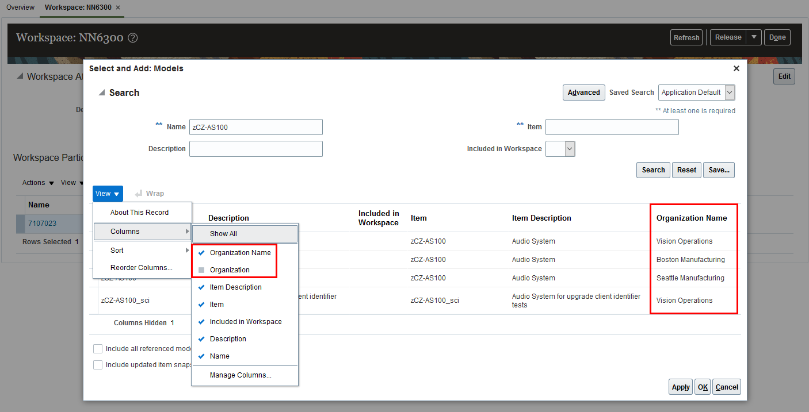Open the Release button dropdown arrow
Image resolution: width=809 pixels, height=412 pixels.
[754, 37]
